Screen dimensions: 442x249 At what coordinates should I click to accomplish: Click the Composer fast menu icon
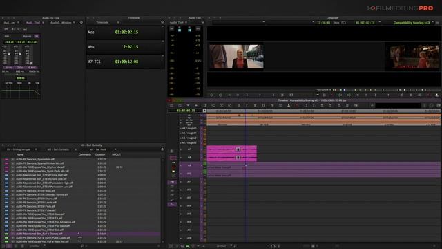coord(437,23)
